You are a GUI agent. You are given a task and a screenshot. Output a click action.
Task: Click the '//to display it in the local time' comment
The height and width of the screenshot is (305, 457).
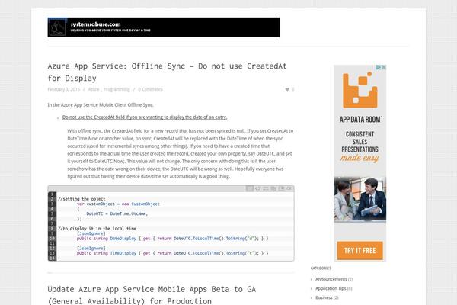[97, 229]
